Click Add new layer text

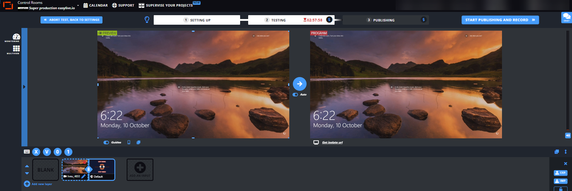[x=42, y=184]
